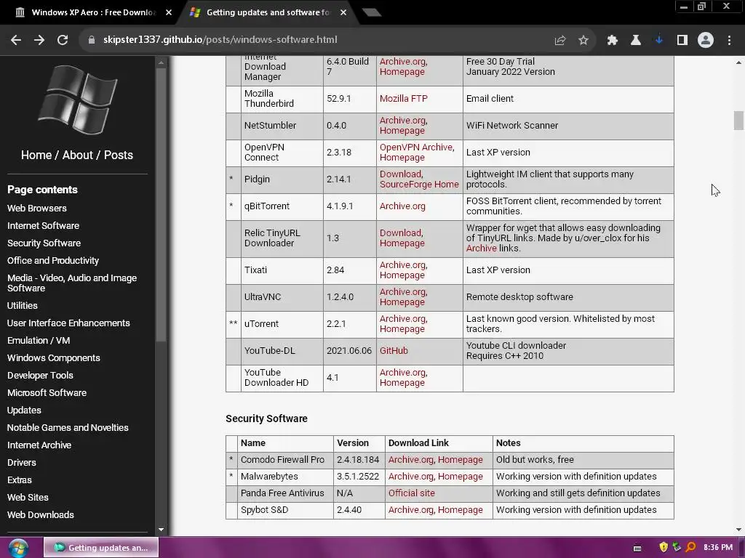The height and width of the screenshot is (558, 745).
Task: Jump to Web Browsers section
Action: point(37,209)
